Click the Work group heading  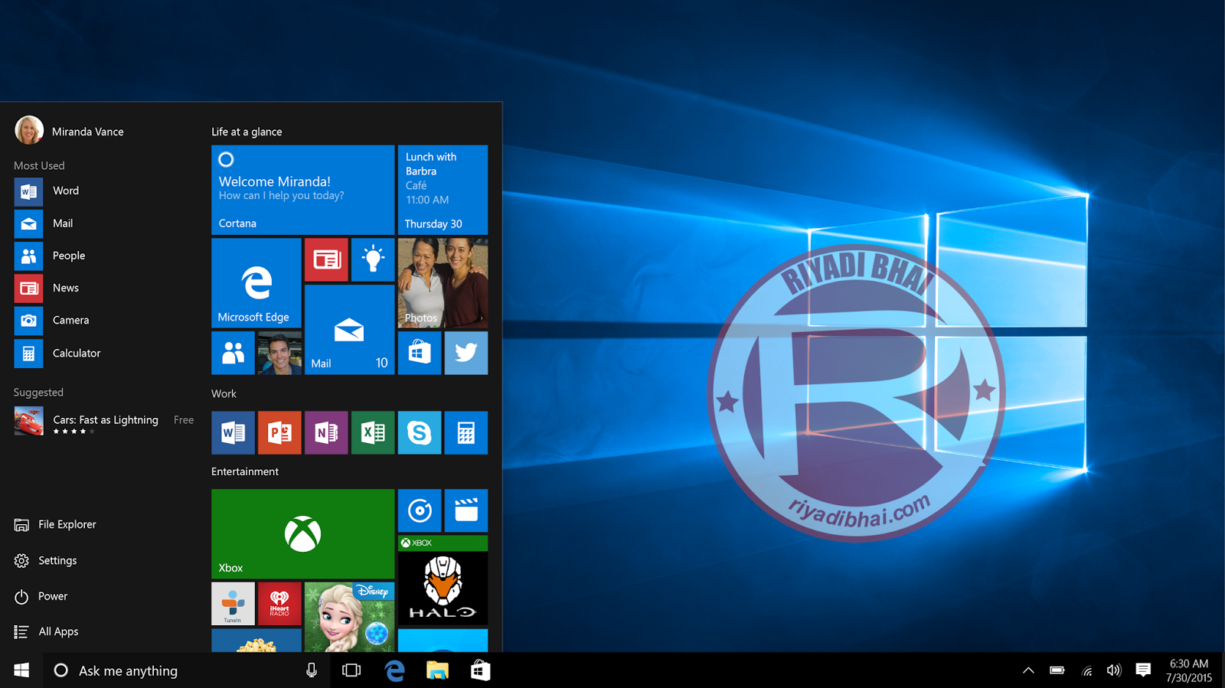[x=224, y=393]
